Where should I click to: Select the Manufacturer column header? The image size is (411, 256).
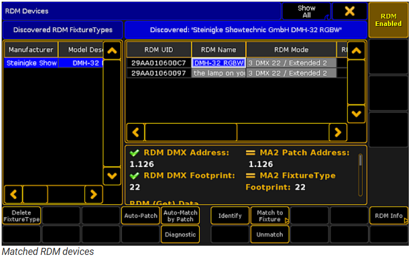(x=31, y=49)
